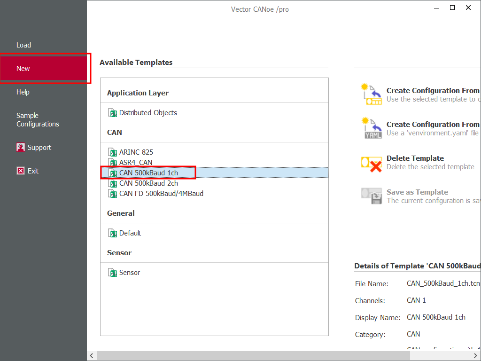481x361 pixels.
Task: Click the CAN 500kBaud 1ch template icon
Action: (x=113, y=173)
